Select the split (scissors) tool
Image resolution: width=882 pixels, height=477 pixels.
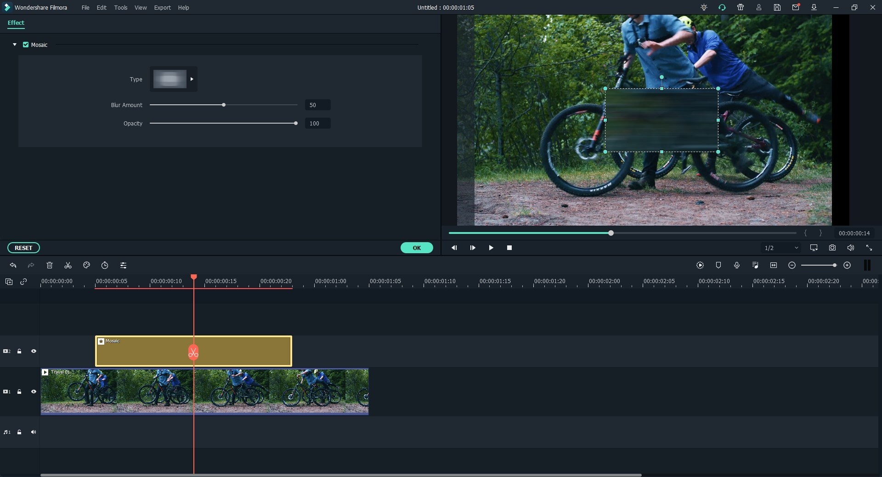click(68, 265)
